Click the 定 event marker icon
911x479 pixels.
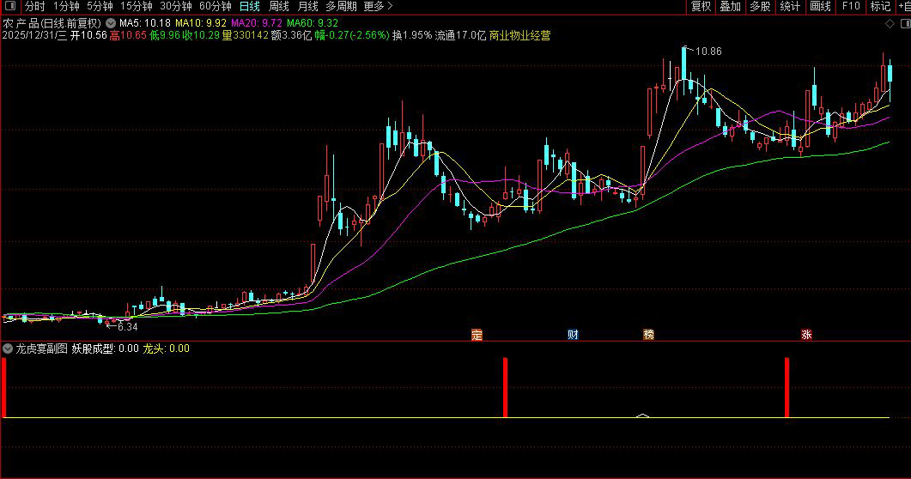477,335
